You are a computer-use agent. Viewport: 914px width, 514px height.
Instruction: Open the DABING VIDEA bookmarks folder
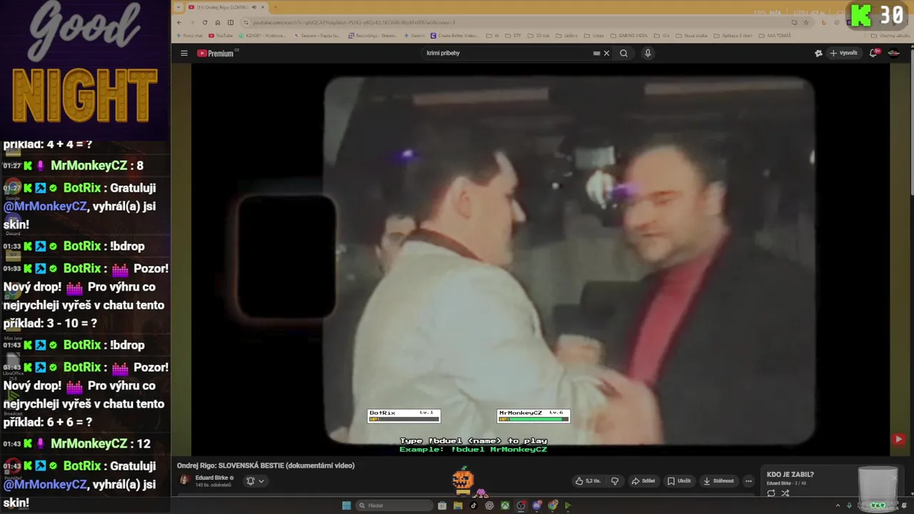(x=628, y=35)
